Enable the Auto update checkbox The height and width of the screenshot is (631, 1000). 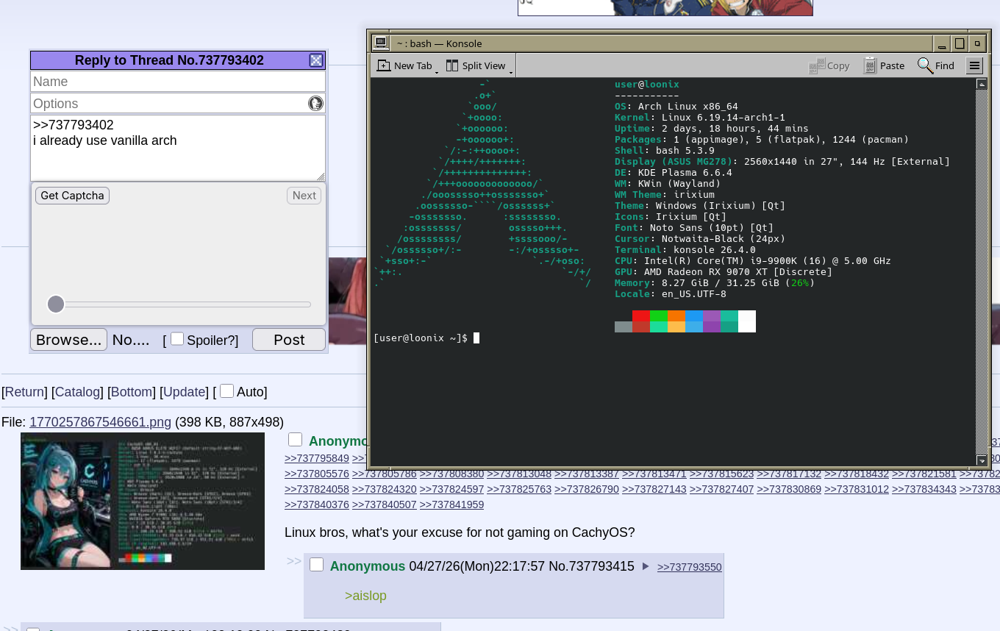click(226, 391)
